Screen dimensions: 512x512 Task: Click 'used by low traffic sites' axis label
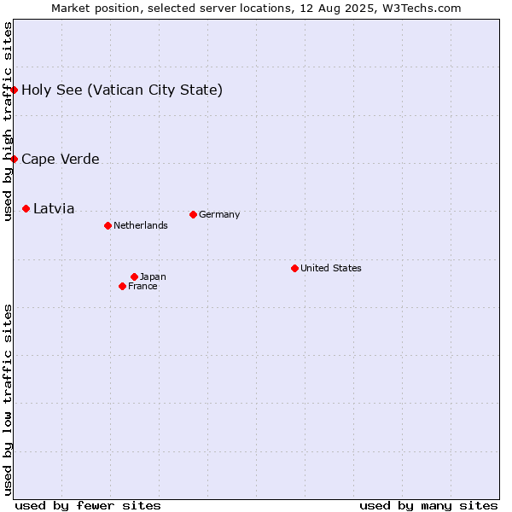[x=7, y=400]
